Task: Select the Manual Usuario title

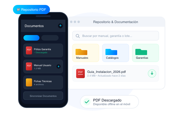Action: point(43,65)
